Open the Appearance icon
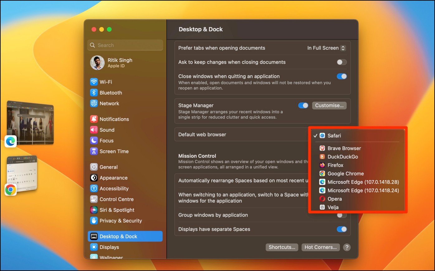 pyautogui.click(x=94, y=178)
